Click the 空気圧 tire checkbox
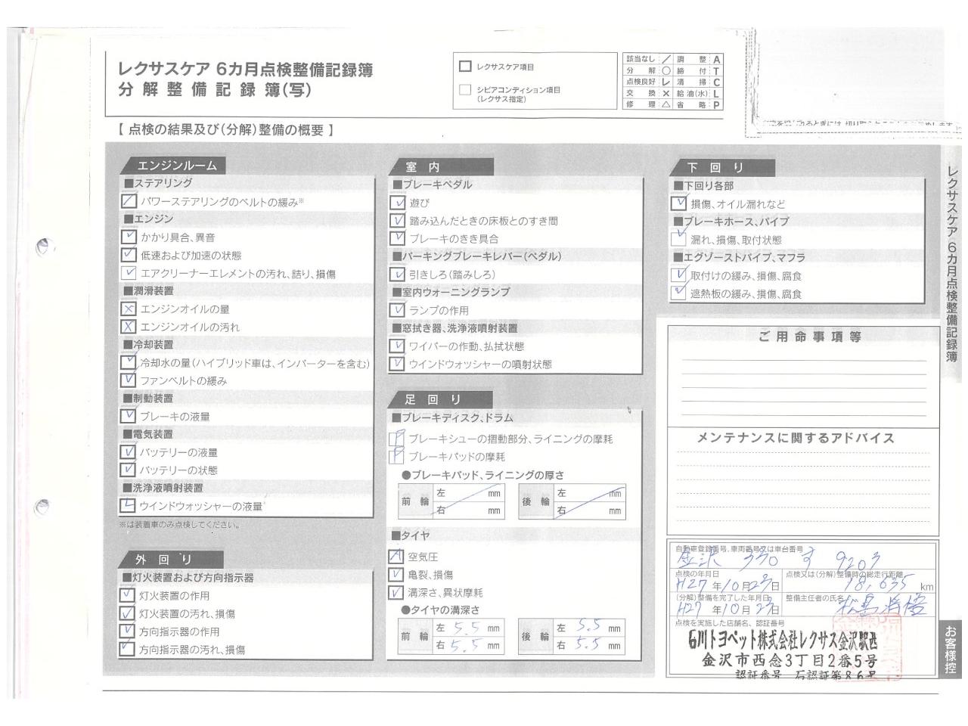This screenshot has height=726, width=968. (x=396, y=557)
